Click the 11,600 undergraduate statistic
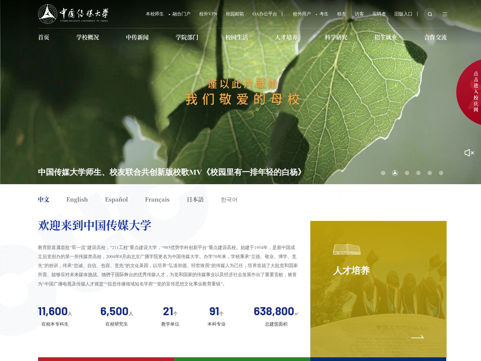 tap(55, 316)
